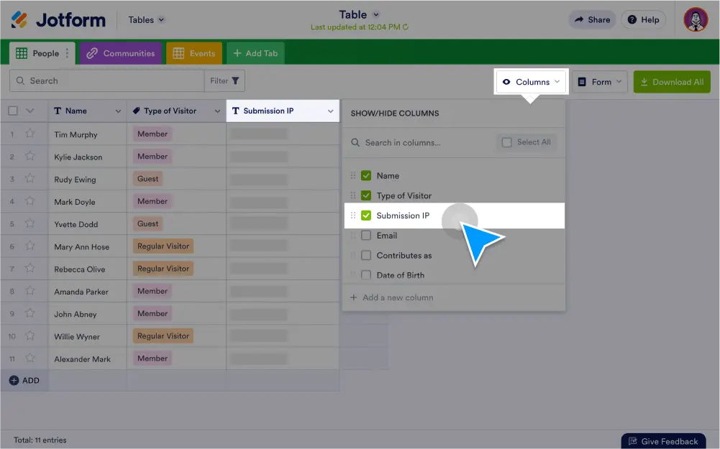Click the Filter funnel button
720x449 pixels.
225,81
